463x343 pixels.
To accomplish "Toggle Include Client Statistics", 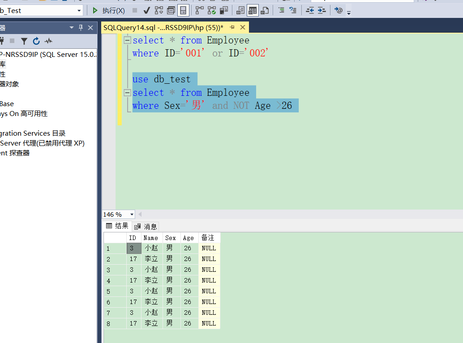I will [224, 11].
